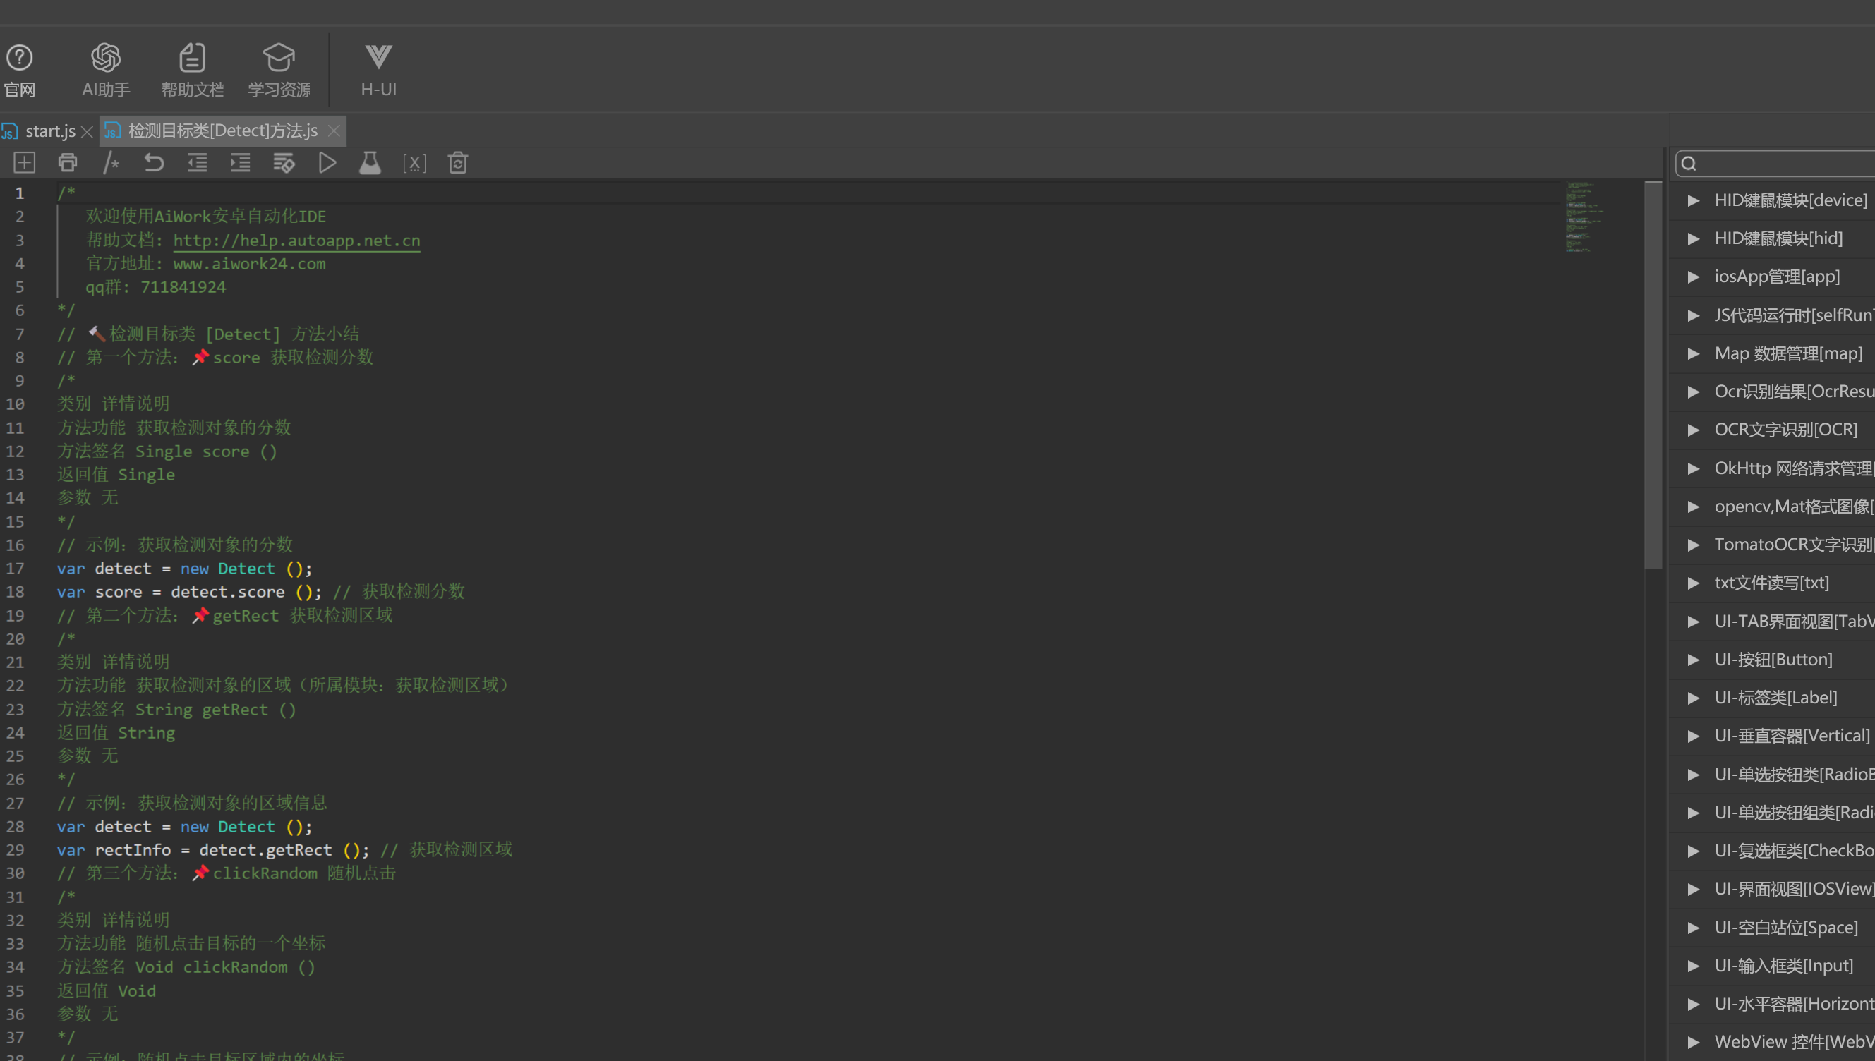The height and width of the screenshot is (1061, 1875).
Task: Click the add-new-file plus icon in editor toolbar
Action: point(24,162)
